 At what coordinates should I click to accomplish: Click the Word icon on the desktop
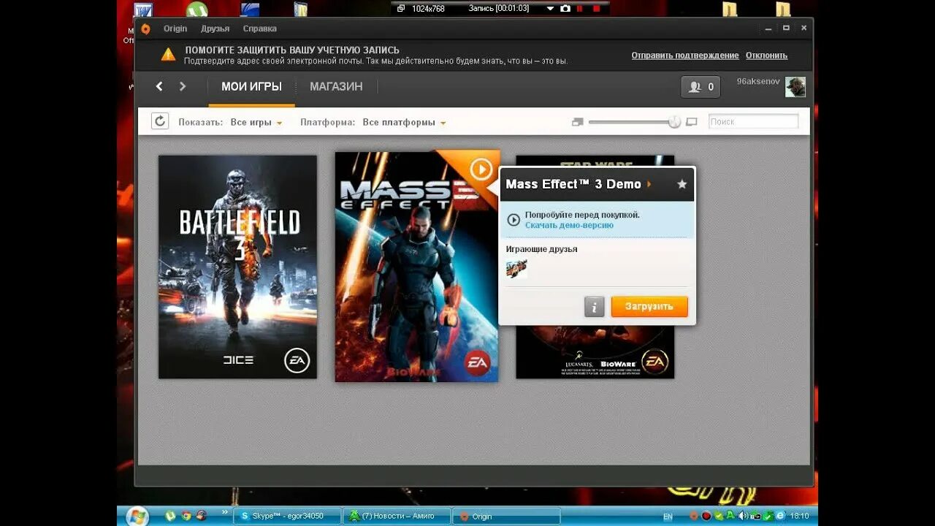pyautogui.click(x=144, y=9)
